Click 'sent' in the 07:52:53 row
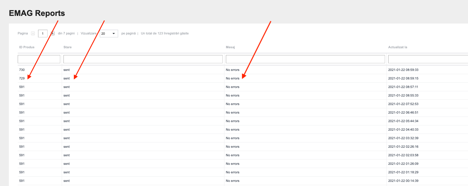 pos(67,104)
